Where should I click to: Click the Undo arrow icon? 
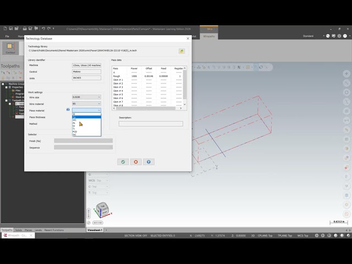click(x=43, y=29)
